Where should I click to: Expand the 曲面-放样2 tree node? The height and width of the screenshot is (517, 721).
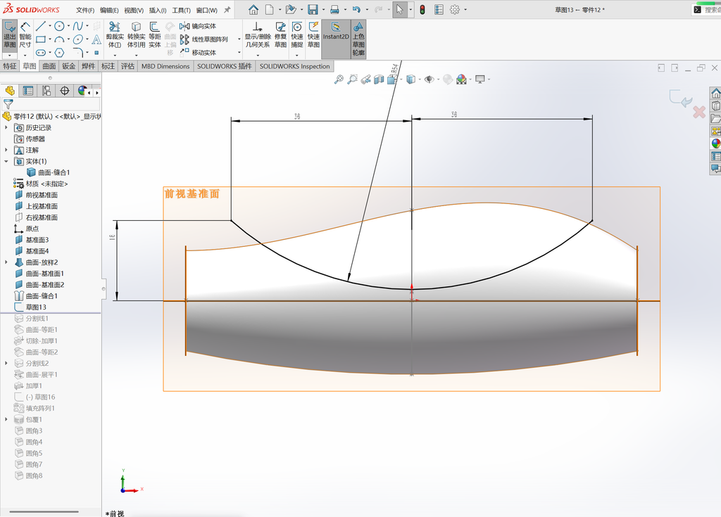click(x=6, y=262)
